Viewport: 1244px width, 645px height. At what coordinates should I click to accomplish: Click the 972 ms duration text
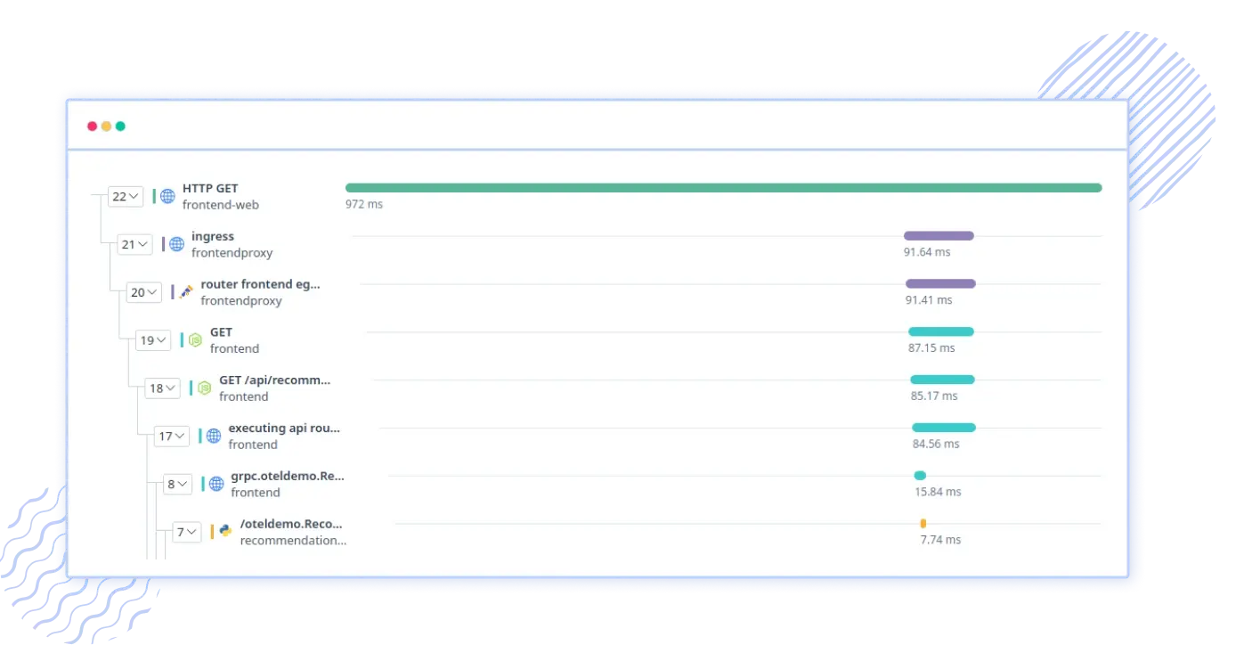click(x=364, y=204)
